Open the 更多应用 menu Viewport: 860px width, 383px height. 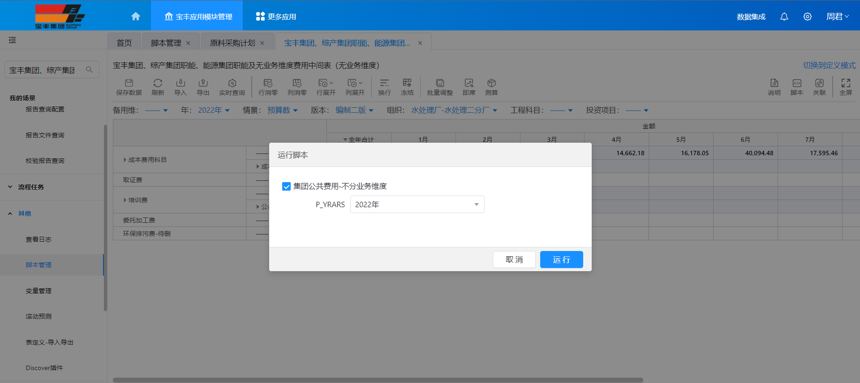tap(276, 17)
